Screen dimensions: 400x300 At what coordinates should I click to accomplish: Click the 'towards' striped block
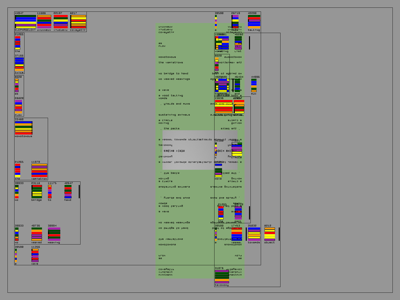pyautogui.click(x=254, y=234)
